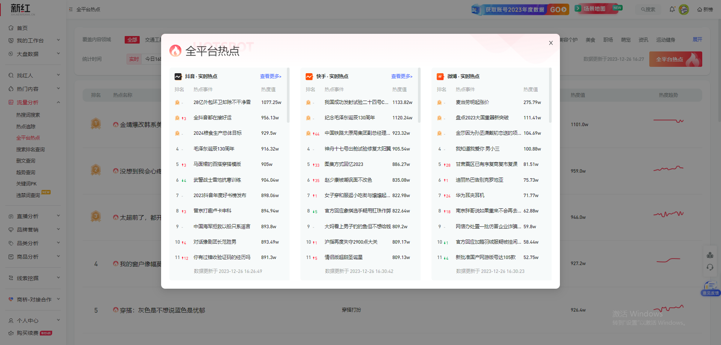The image size is (721, 345).
Task: Click the 找红人 search icon in sidebar
Action: pos(11,75)
